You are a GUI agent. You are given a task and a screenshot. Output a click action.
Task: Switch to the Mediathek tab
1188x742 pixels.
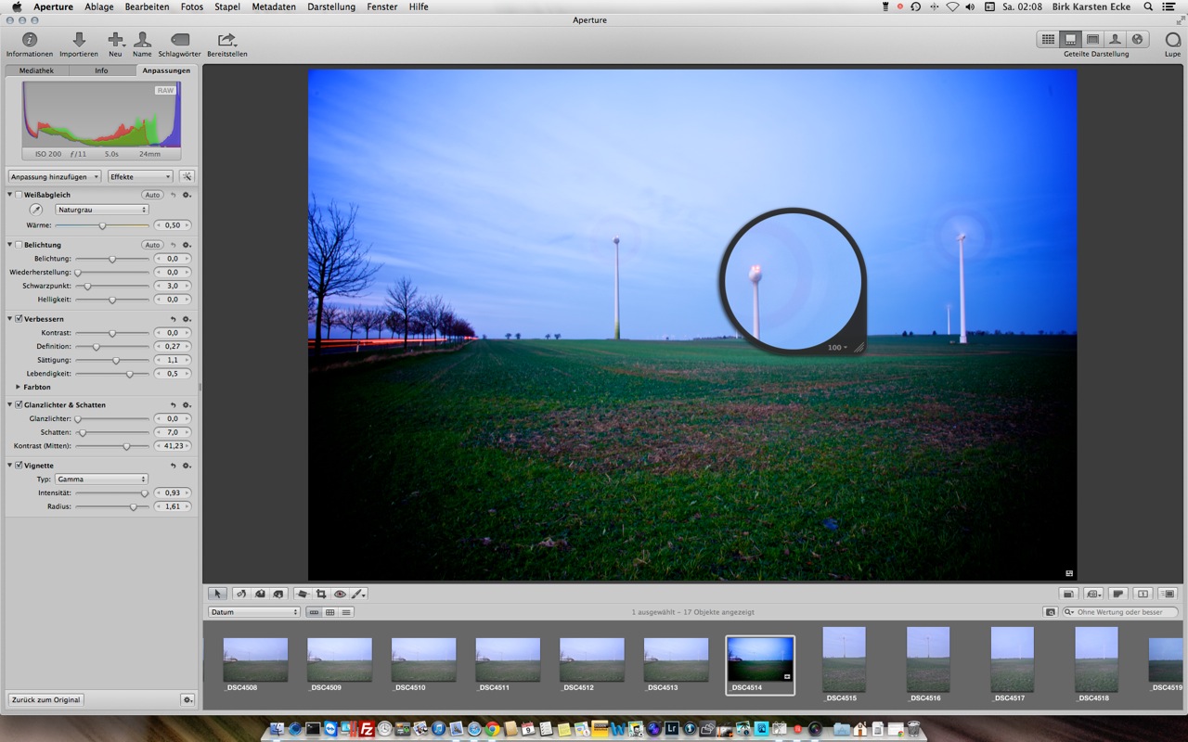(37, 70)
